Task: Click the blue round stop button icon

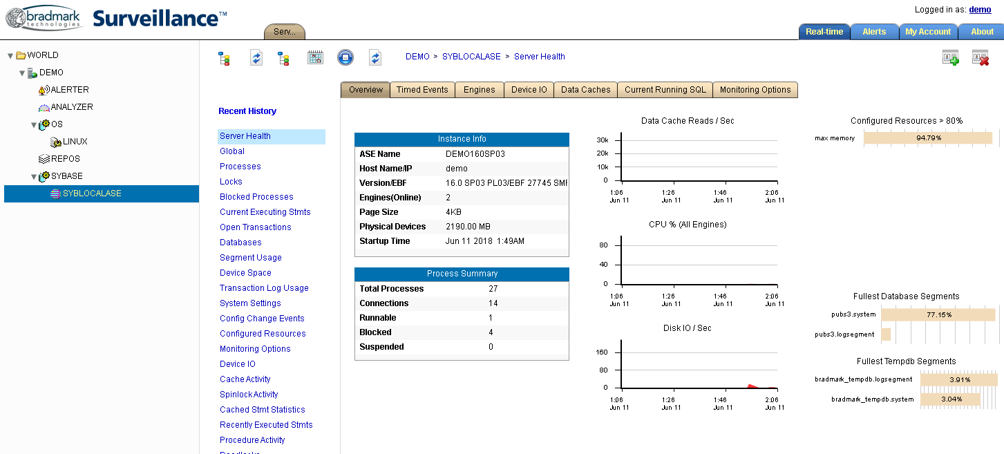Action: 345,57
